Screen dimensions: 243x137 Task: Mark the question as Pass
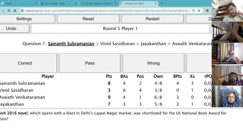[90, 63]
